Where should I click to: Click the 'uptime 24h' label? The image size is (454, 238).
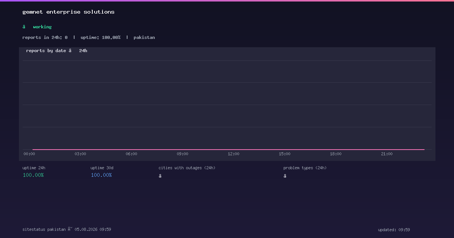point(34,168)
